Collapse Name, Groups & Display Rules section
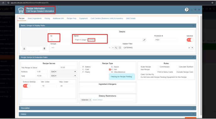 193,26
